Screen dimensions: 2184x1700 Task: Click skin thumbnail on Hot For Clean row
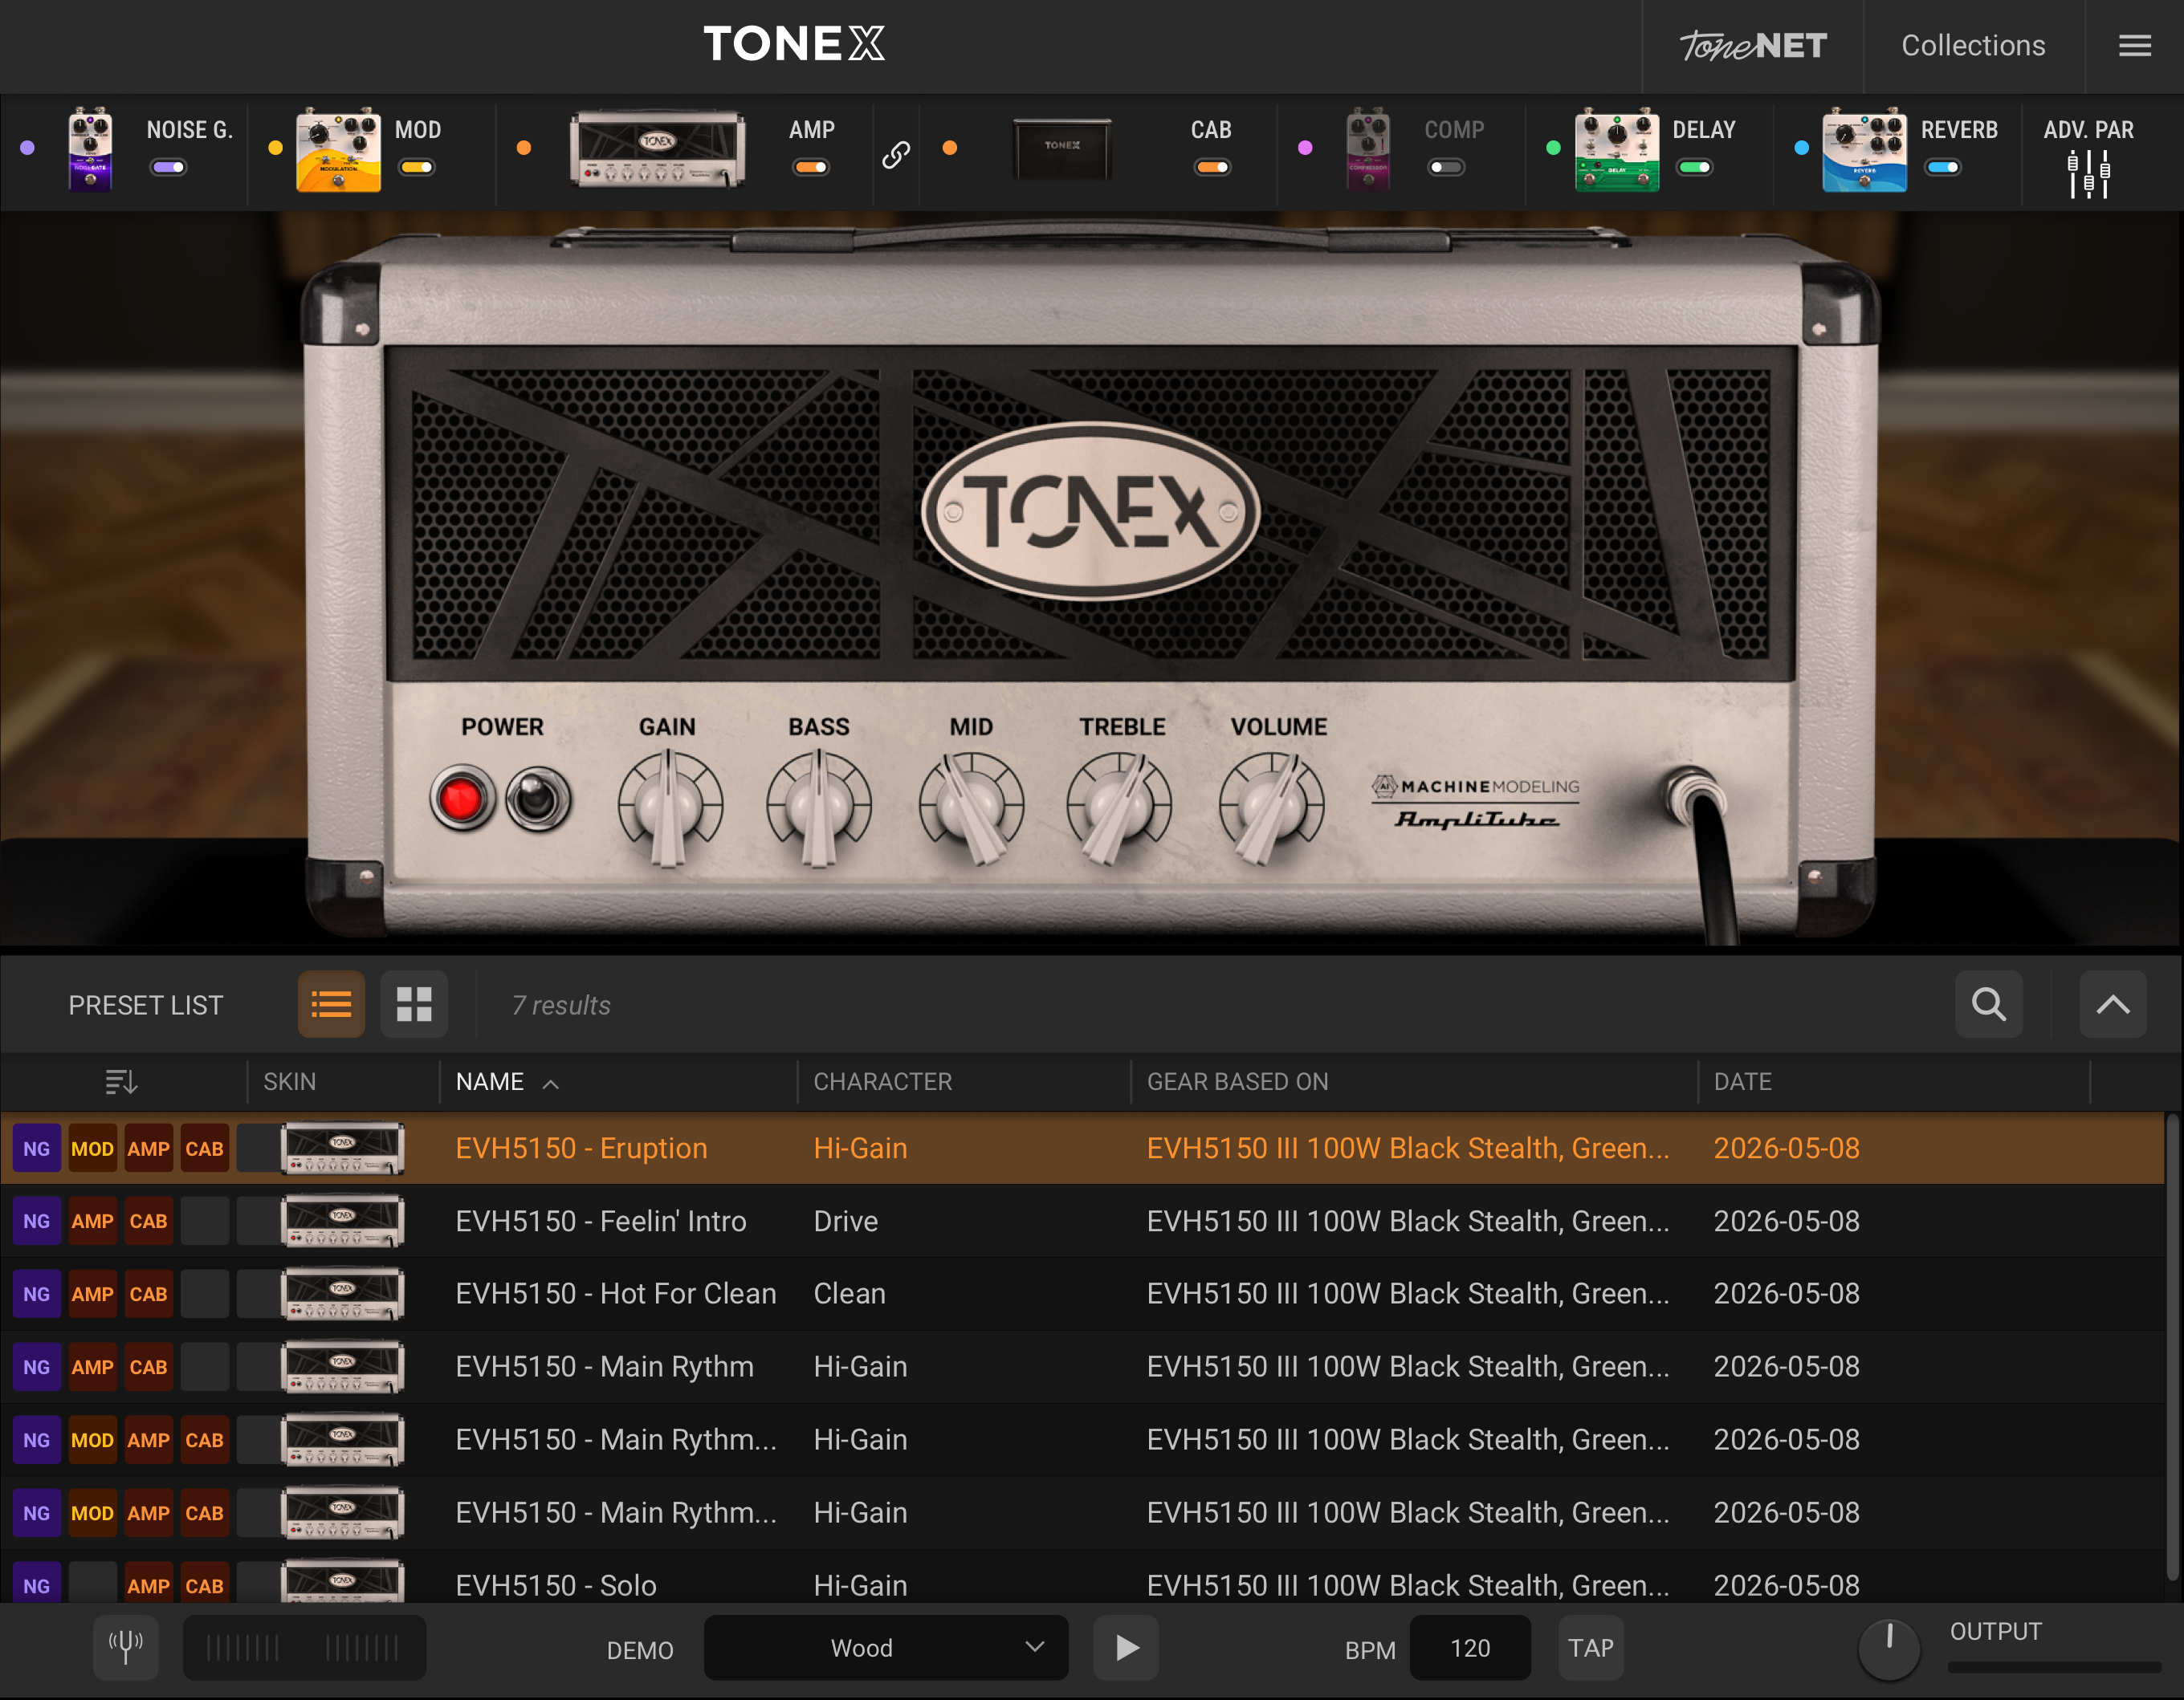point(342,1294)
